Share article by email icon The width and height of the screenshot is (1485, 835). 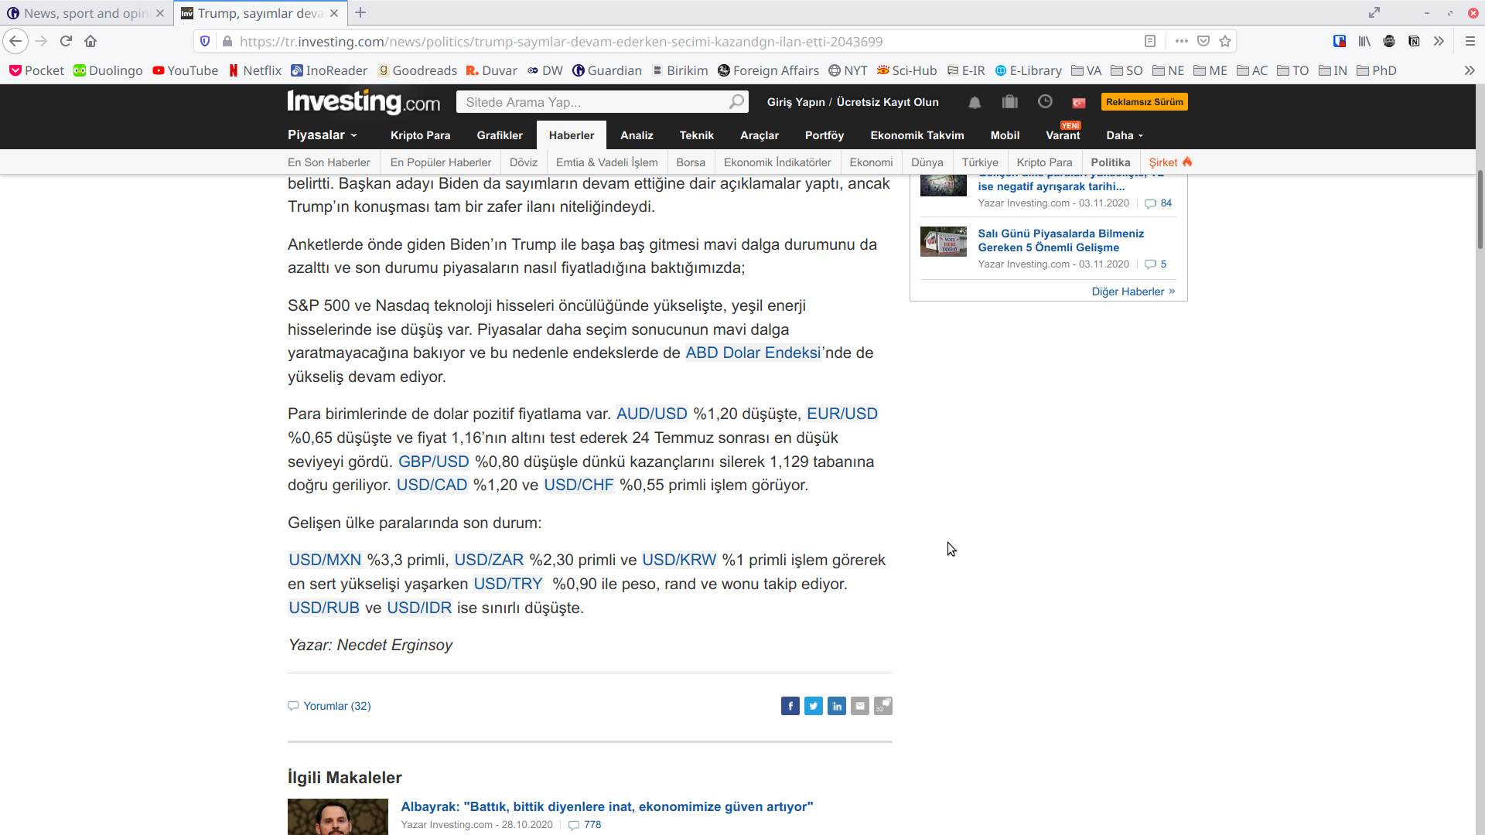pos(860,706)
